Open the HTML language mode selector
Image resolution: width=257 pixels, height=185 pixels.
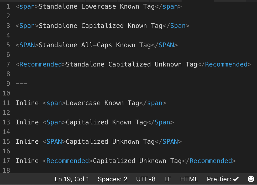click(189, 179)
